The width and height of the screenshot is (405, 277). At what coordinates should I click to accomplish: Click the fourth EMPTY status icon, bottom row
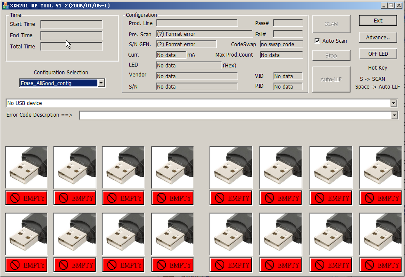click(x=173, y=265)
